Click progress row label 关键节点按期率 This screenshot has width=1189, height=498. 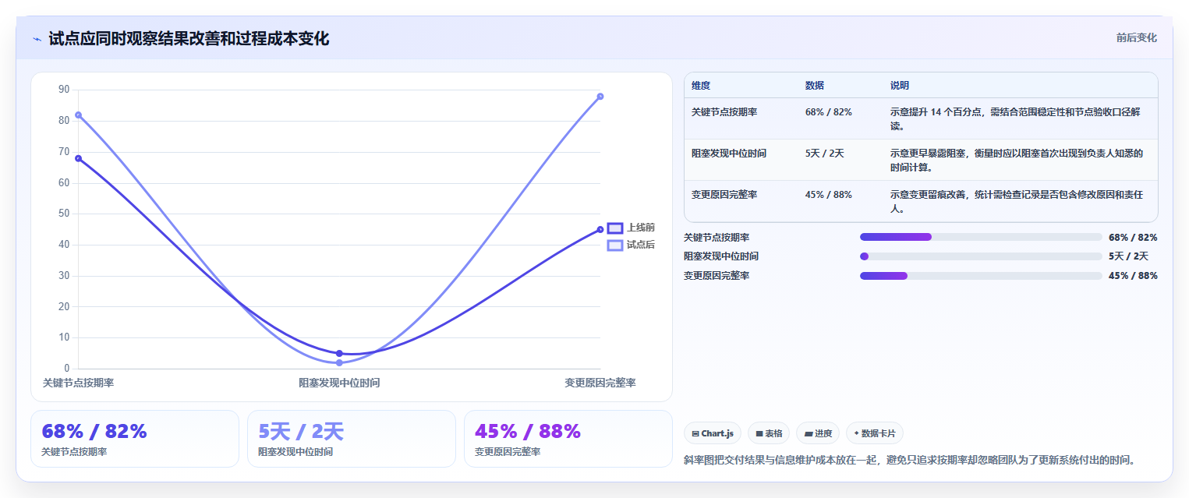tap(717, 237)
